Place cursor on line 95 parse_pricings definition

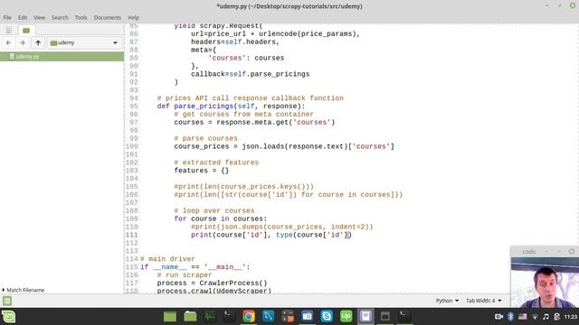coord(232,107)
